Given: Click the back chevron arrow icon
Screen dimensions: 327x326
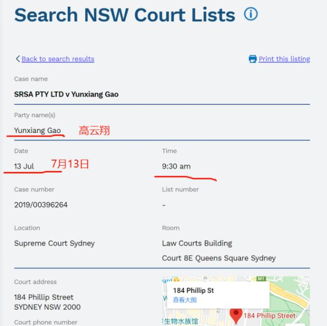Looking at the screenshot, I should tap(18, 59).
